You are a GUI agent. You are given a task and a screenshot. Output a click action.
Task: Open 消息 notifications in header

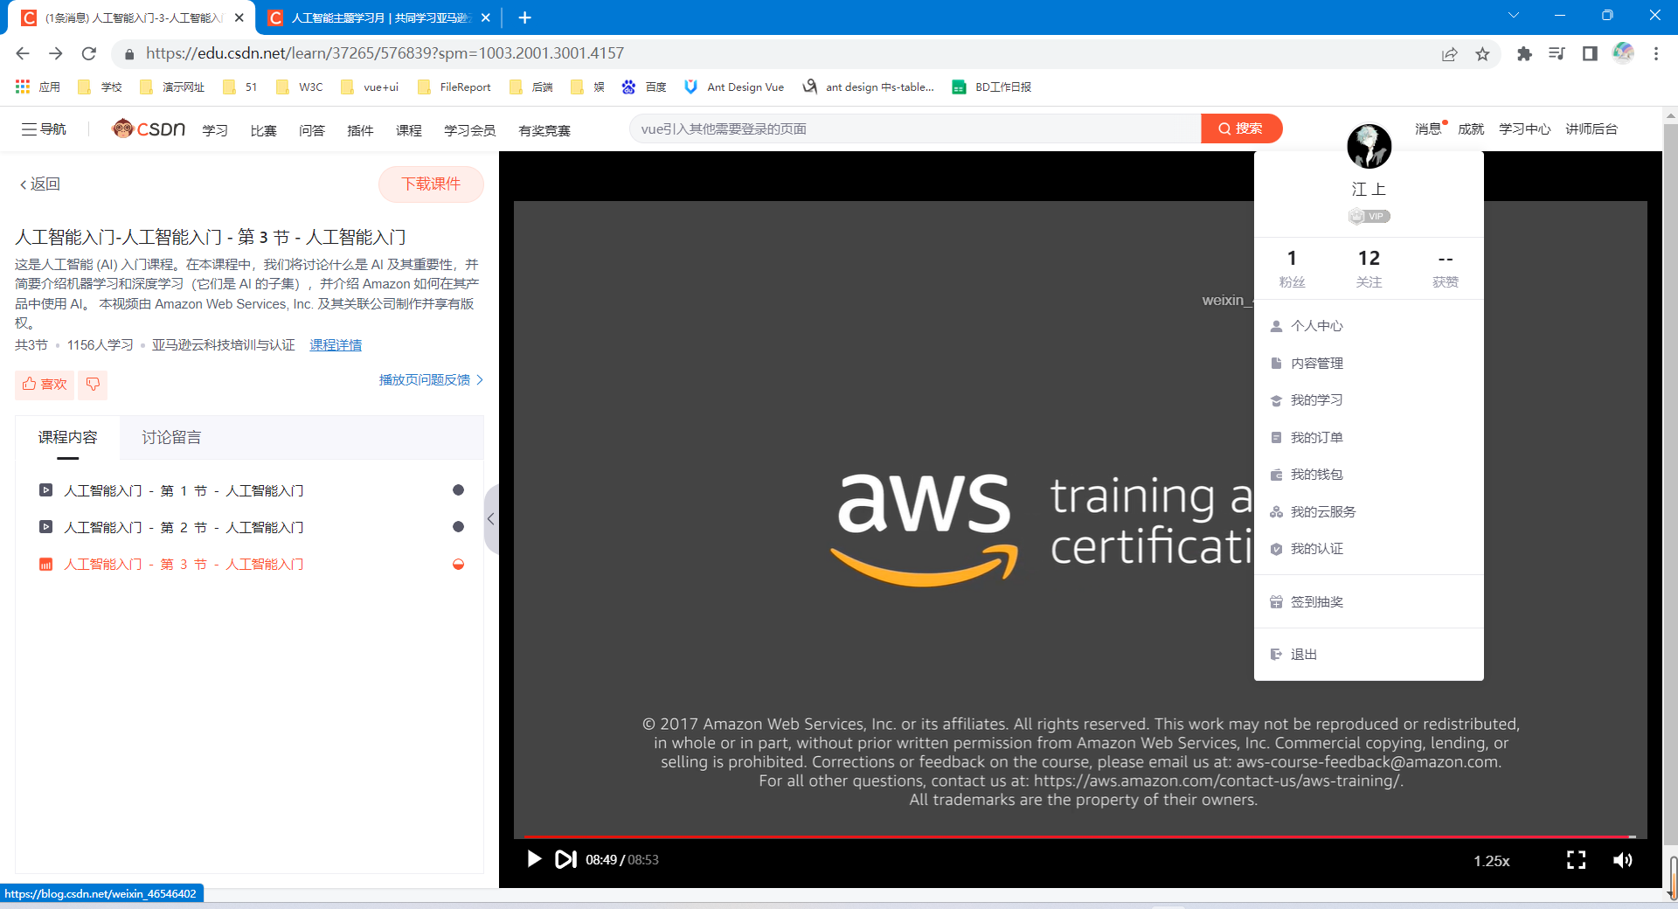1428,128
